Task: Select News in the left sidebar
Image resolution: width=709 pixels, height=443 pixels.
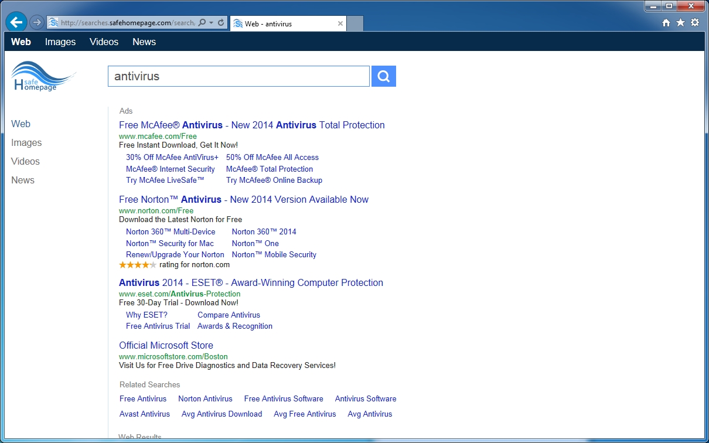Action: (22, 180)
